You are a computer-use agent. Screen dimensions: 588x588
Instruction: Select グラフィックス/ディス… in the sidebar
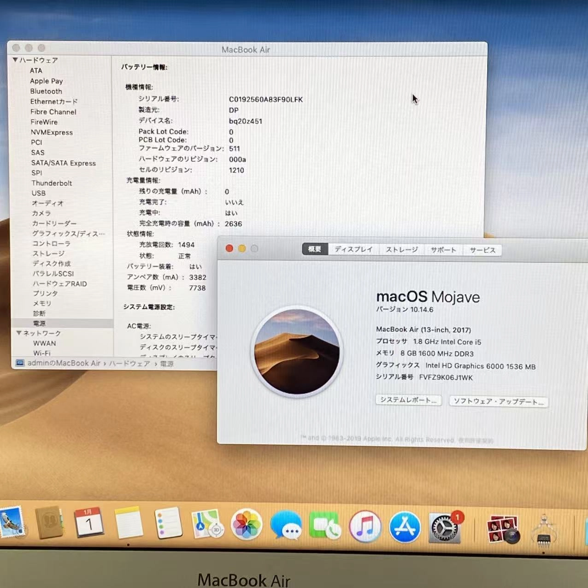[69, 234]
